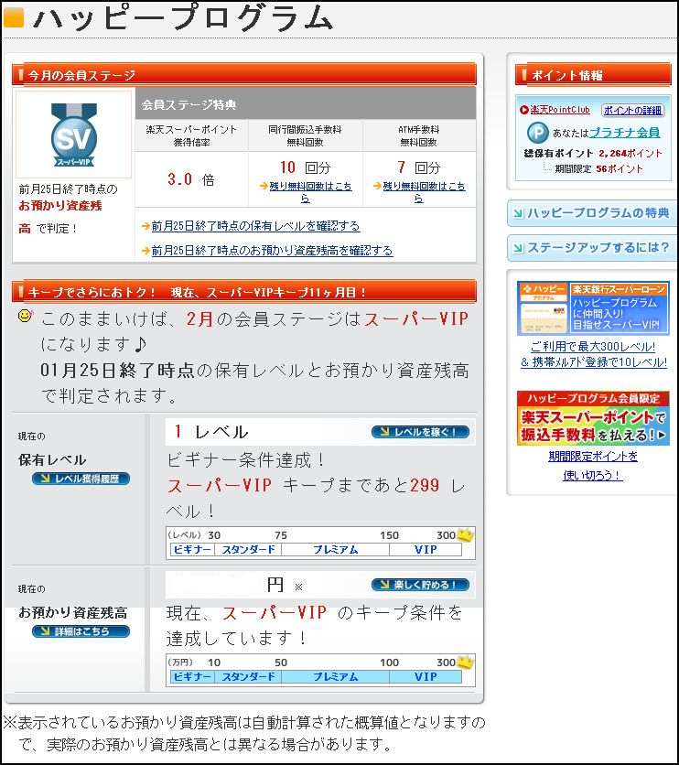Click the 詳細はこちら button under asset balance
The height and width of the screenshot is (765, 679).
[x=81, y=631]
